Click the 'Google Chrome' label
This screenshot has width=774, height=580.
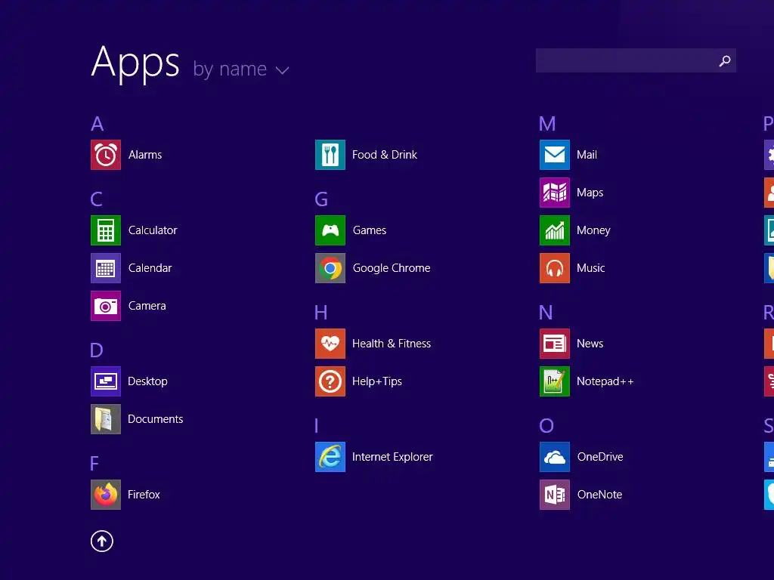pos(392,268)
